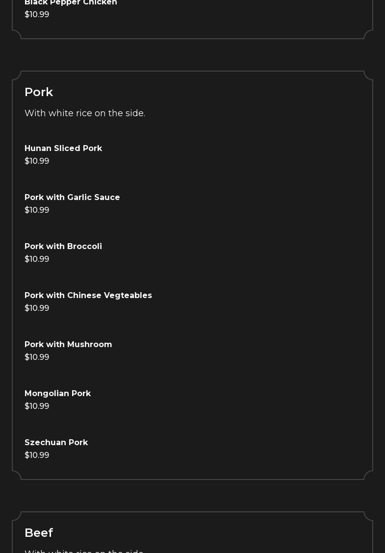Click the price under Pork with Chinese Vegteables

pos(37,308)
